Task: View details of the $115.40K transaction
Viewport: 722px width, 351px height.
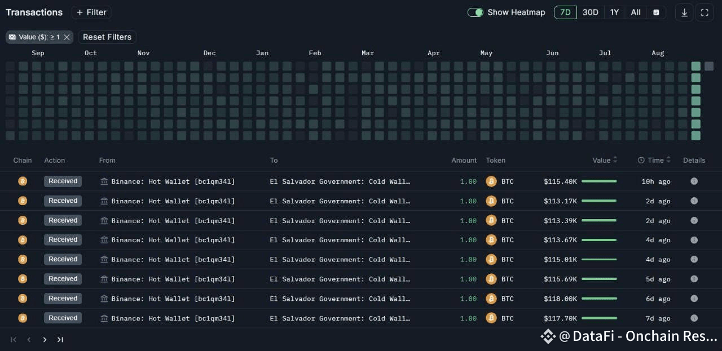Action: tap(694, 181)
